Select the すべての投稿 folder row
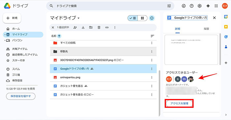Image resolution: width=231 pixels, height=120 pixels. point(103,43)
